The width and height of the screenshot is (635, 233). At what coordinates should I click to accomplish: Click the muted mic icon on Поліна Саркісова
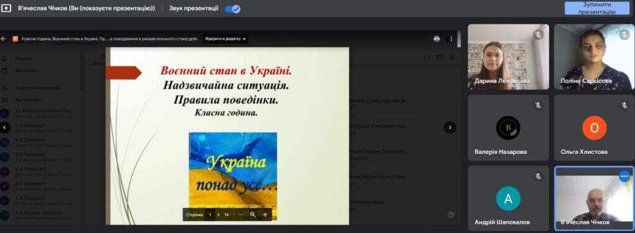pyautogui.click(x=624, y=35)
